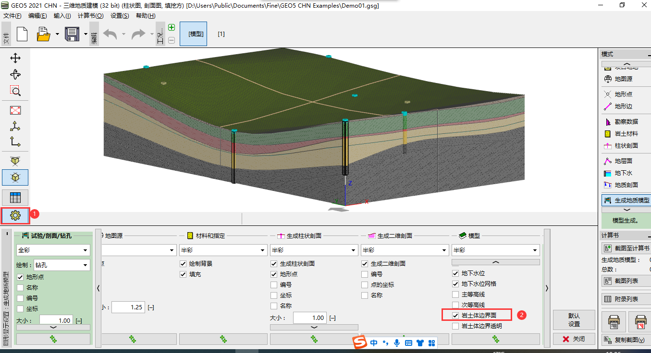Click the fit-to-window extents icon

click(15, 110)
